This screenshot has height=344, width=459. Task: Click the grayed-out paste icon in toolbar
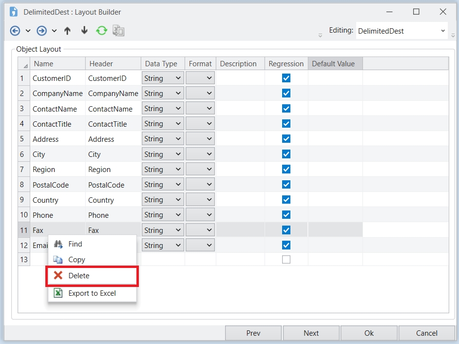point(118,31)
